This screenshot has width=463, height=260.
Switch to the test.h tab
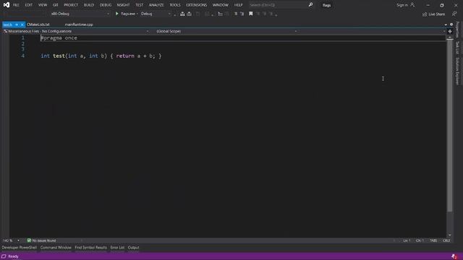pos(8,25)
